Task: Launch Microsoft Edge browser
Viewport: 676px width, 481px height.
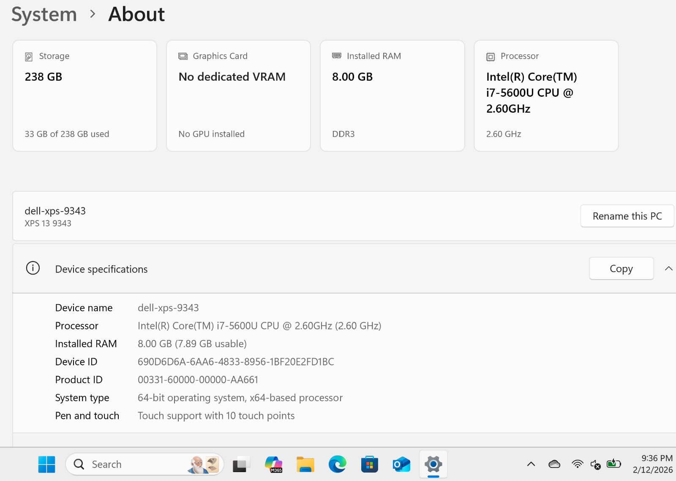Action: click(338, 465)
